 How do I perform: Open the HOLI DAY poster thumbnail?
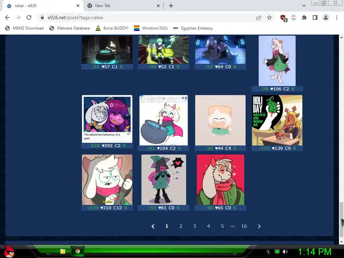277,120
